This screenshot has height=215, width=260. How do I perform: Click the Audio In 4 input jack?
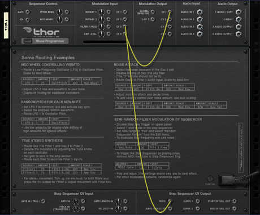[200, 34]
